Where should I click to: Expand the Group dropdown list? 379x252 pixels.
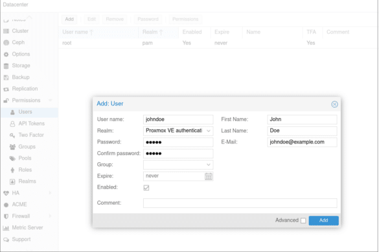pyautogui.click(x=209, y=165)
